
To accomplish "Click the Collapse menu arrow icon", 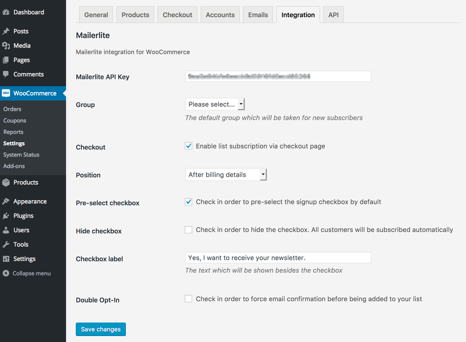I will [x=6, y=273].
